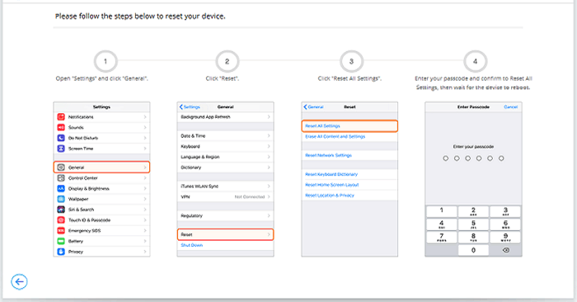Screen dimensions: 577x302
Task: Tap the Display & Brightness icon
Action: tap(61, 188)
